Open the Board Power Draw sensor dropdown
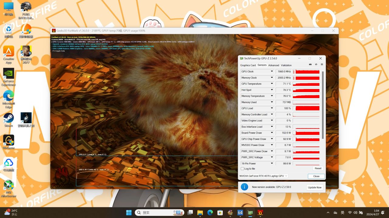The image size is (389, 218). pyautogui.click(x=272, y=133)
